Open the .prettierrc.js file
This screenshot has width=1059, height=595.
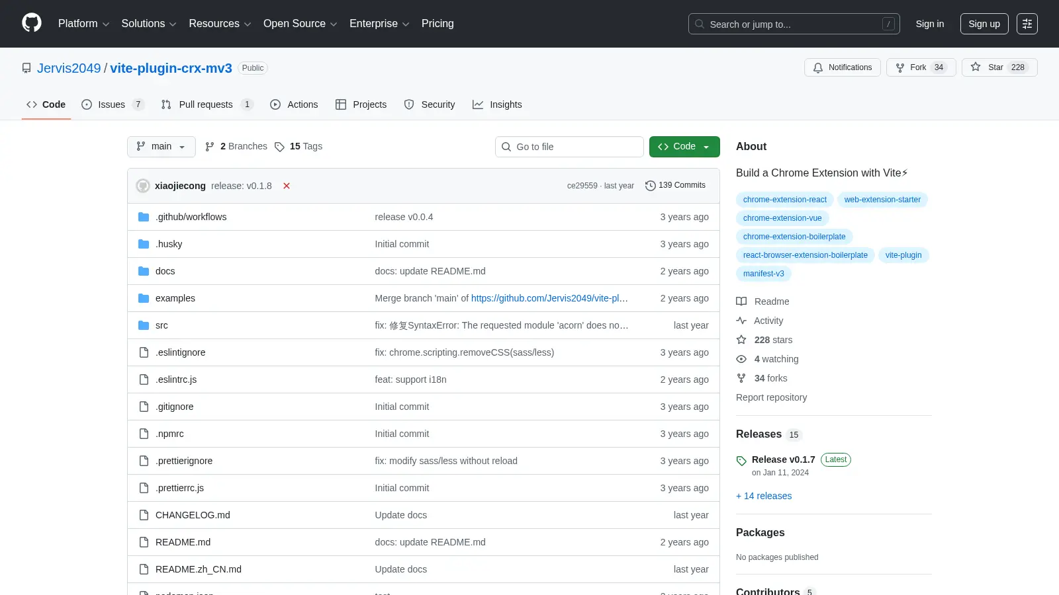point(179,488)
